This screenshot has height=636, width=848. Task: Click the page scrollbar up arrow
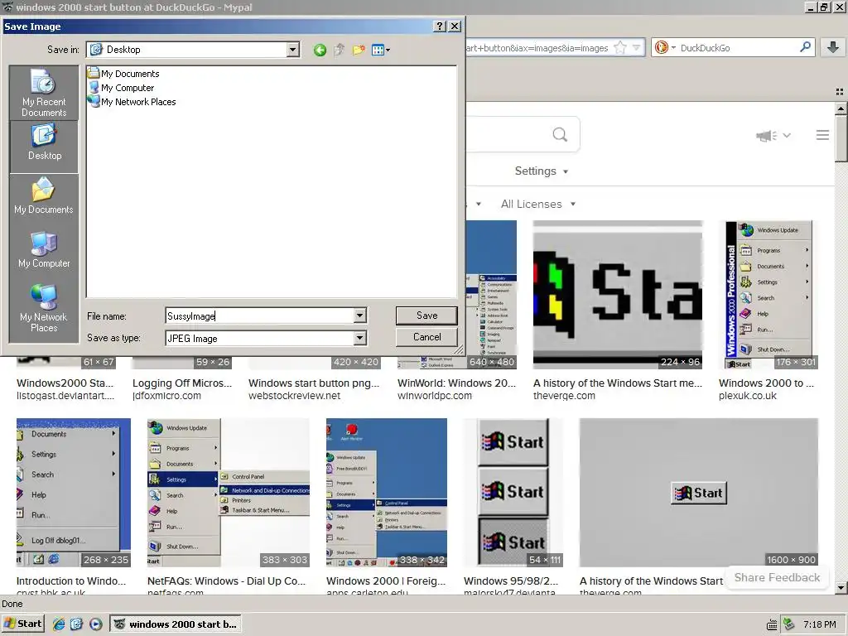coord(841,108)
